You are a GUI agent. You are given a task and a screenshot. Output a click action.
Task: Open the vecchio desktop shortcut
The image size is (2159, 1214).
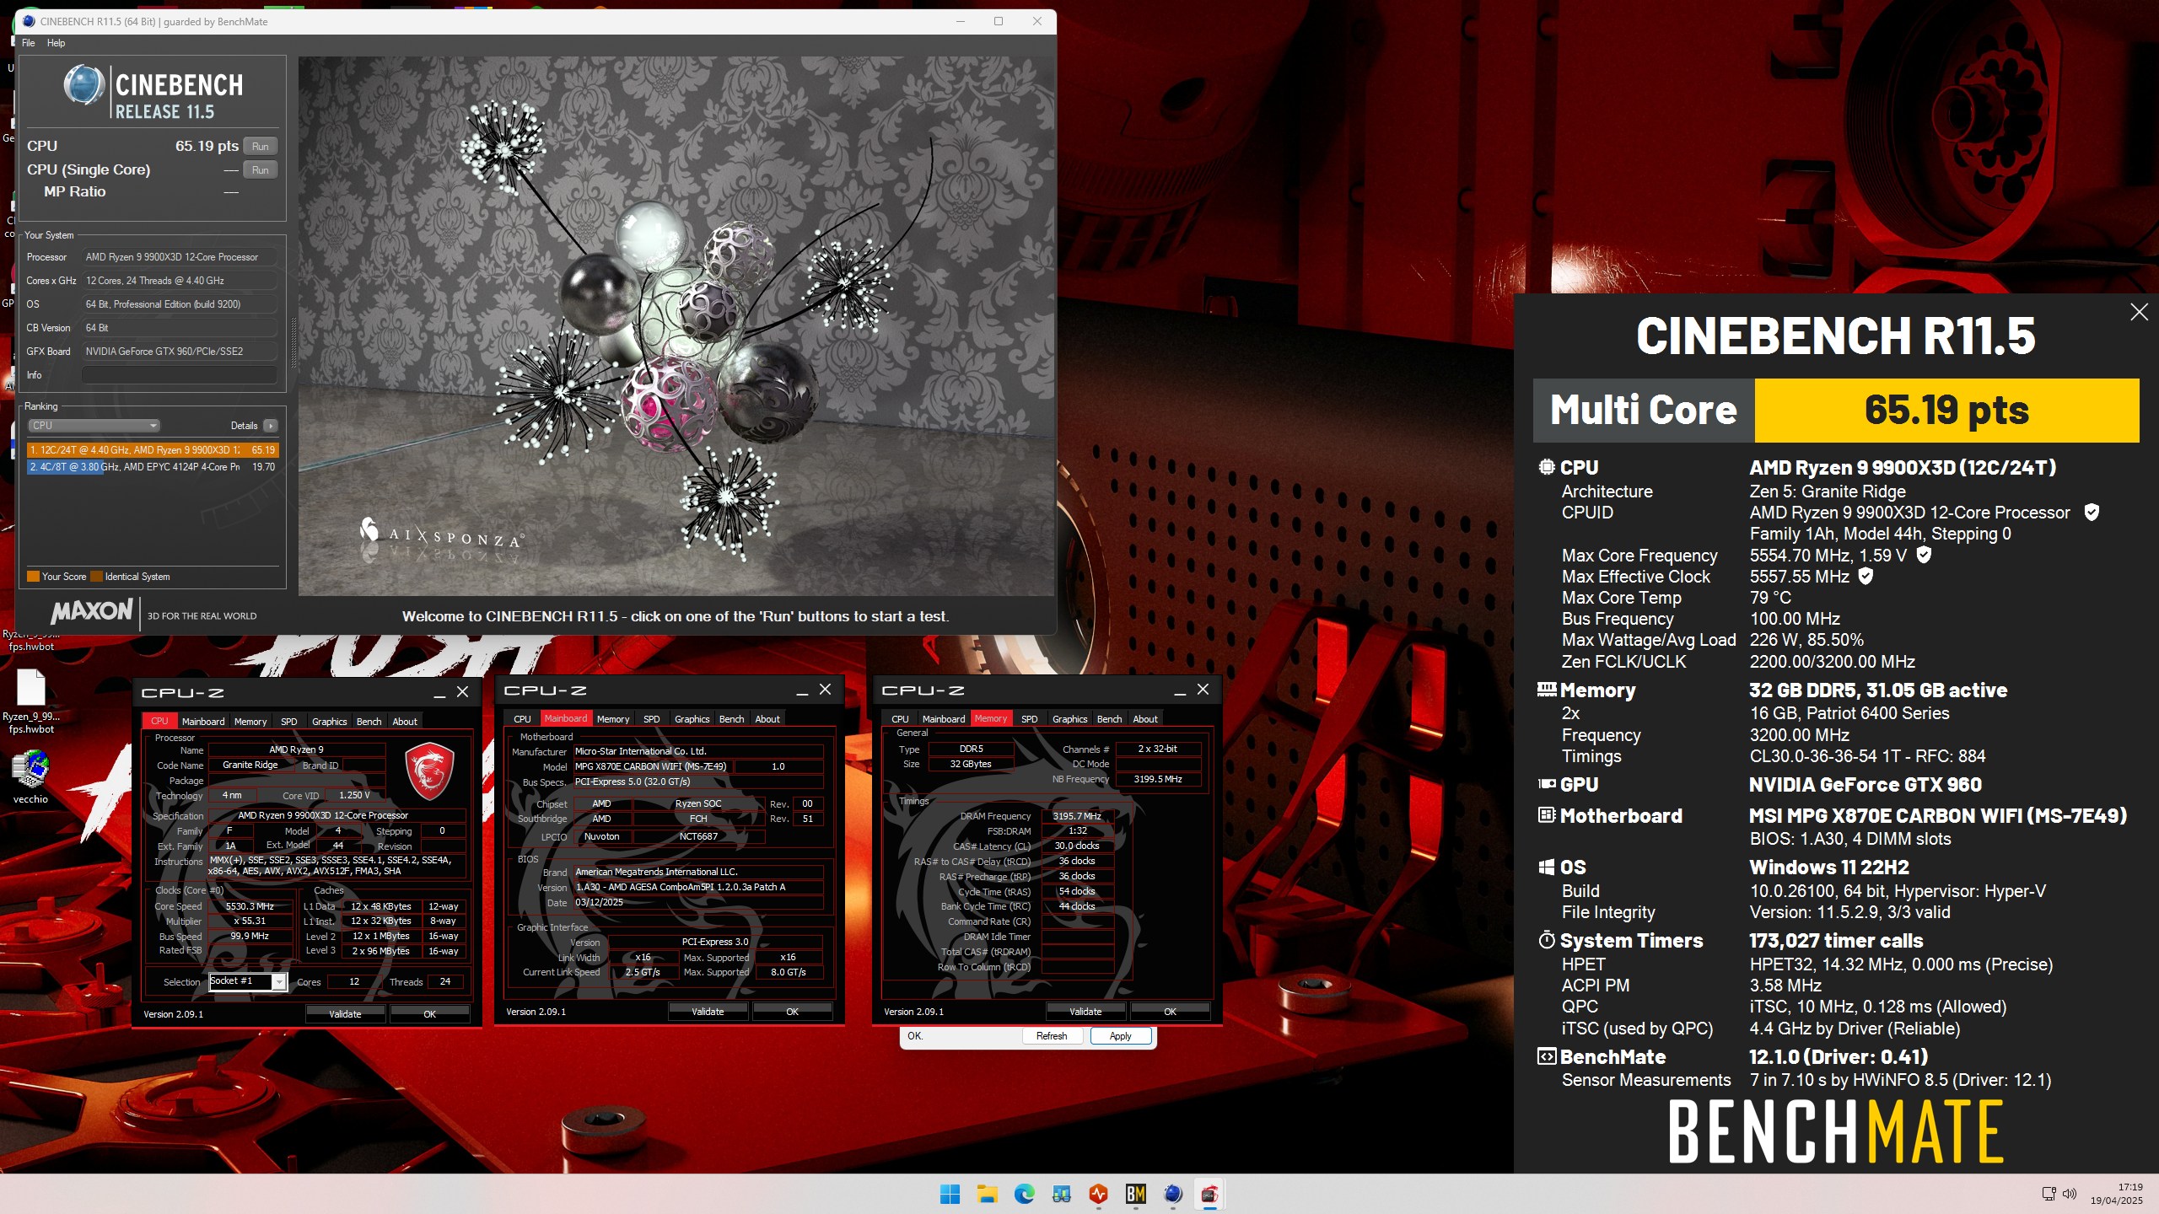click(30, 775)
